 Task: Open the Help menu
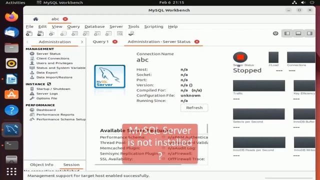point(172,26)
